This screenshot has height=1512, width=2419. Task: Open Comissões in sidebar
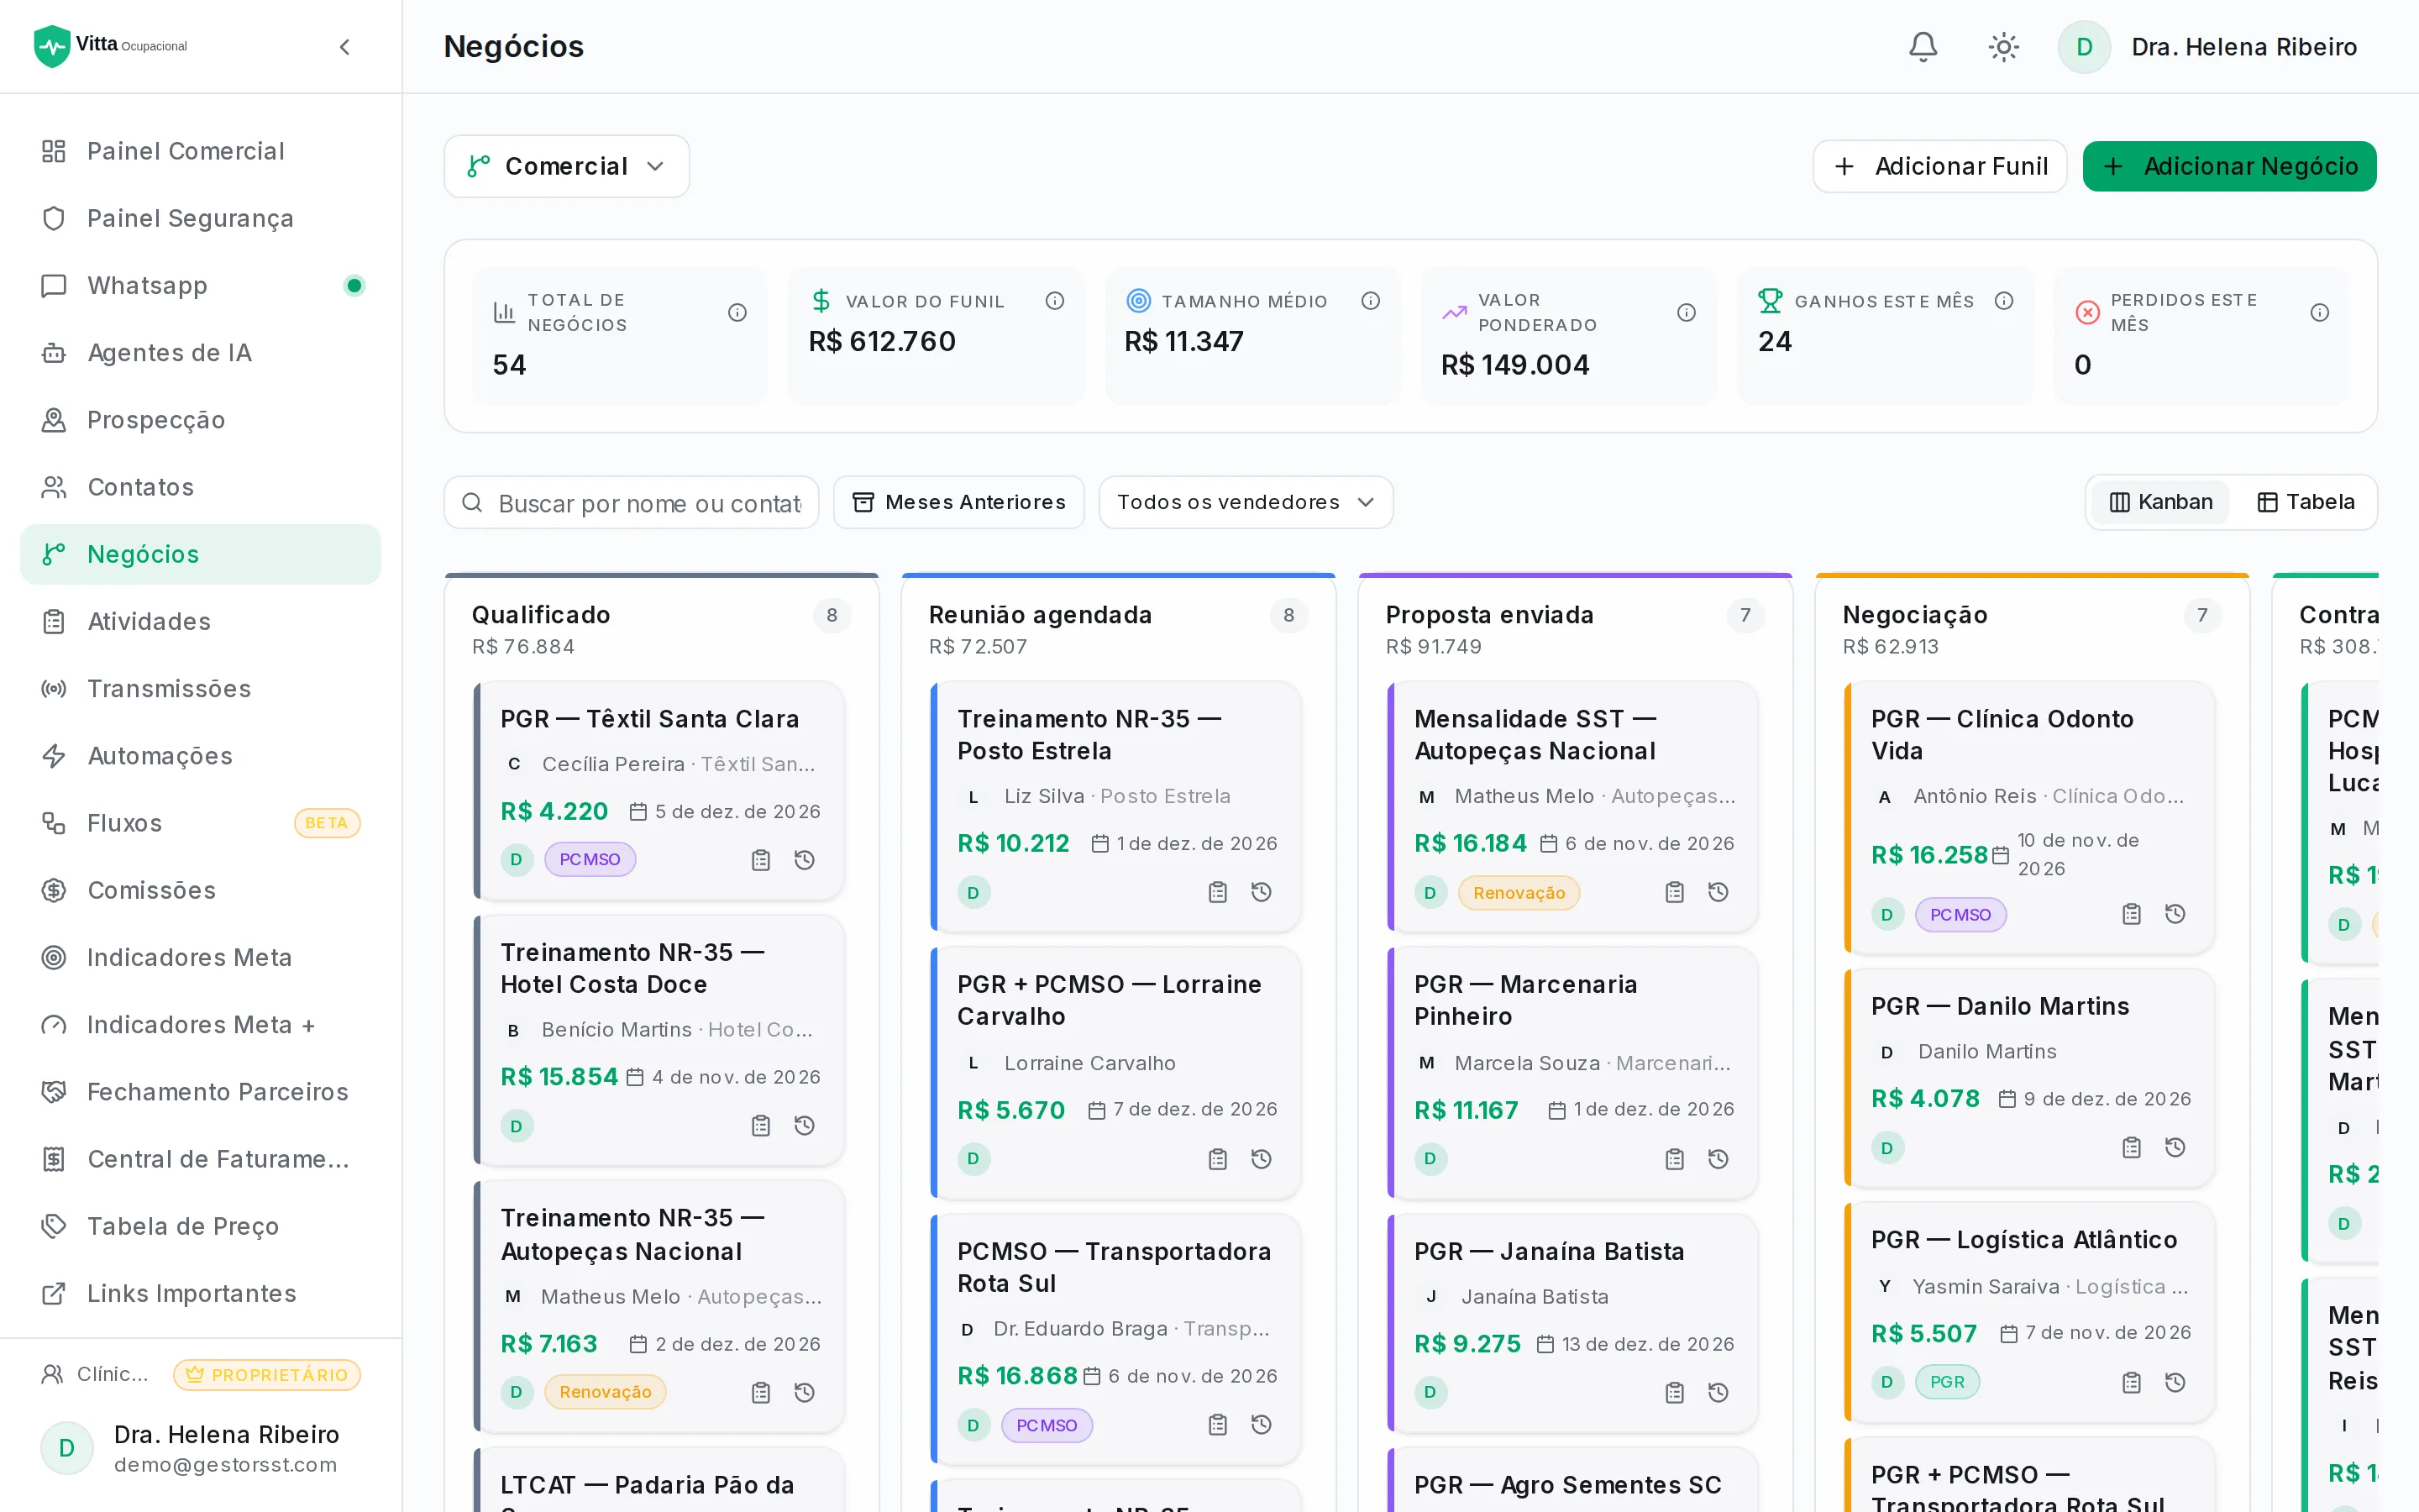point(201,890)
